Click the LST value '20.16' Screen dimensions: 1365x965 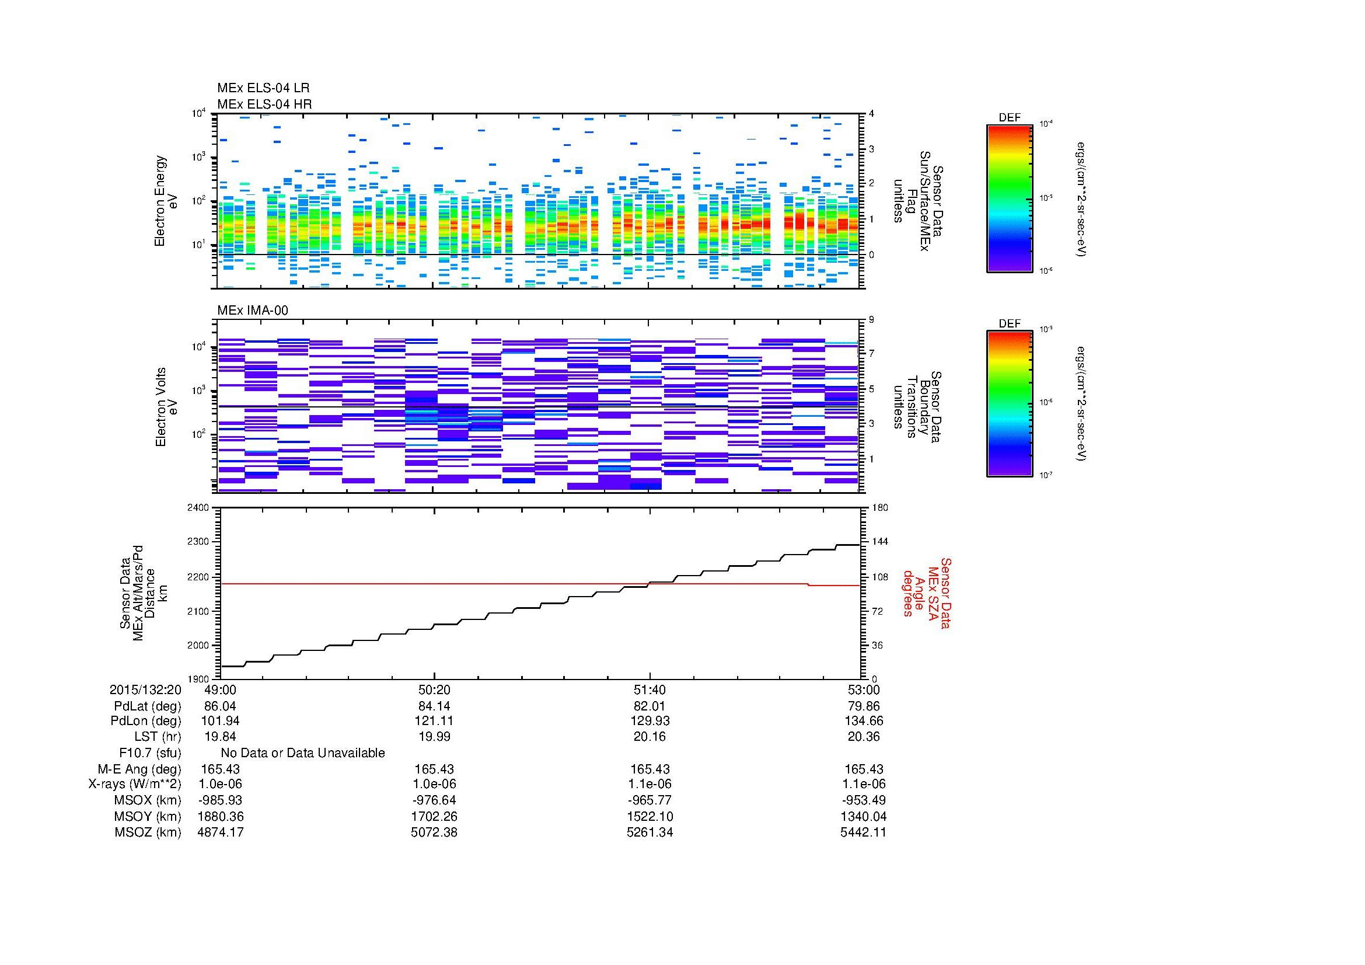pyautogui.click(x=650, y=737)
